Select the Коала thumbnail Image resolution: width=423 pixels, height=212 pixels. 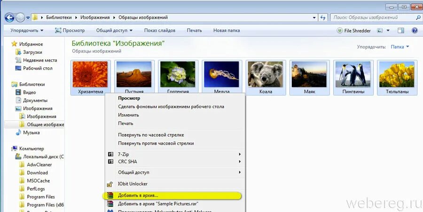(x=266, y=77)
